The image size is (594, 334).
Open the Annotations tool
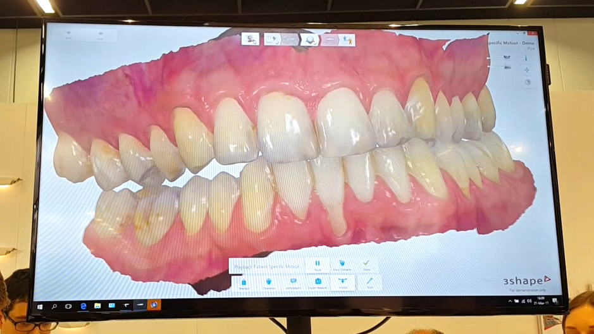tap(294, 283)
